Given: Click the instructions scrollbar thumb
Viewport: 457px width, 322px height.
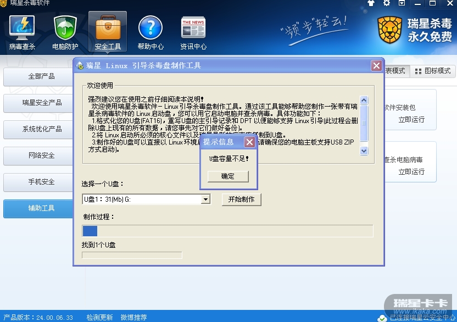Looking at the screenshot, I should click(364, 123).
